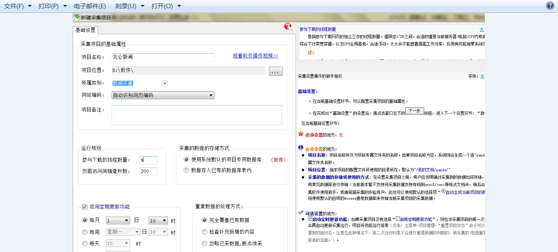
Task: Click the green checkmark 可选设置 icon
Action: click(301, 213)
